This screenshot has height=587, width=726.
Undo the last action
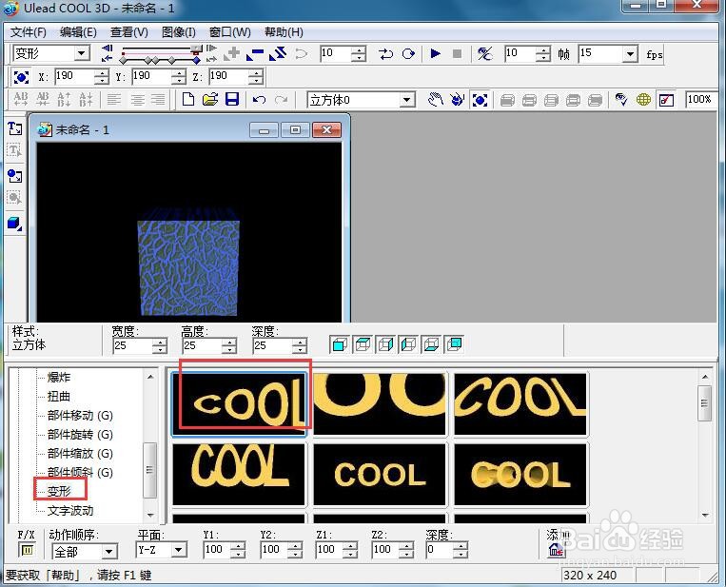[x=259, y=100]
